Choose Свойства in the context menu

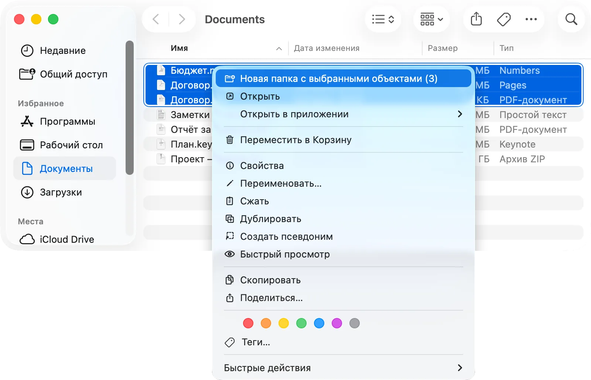tap(344, 166)
